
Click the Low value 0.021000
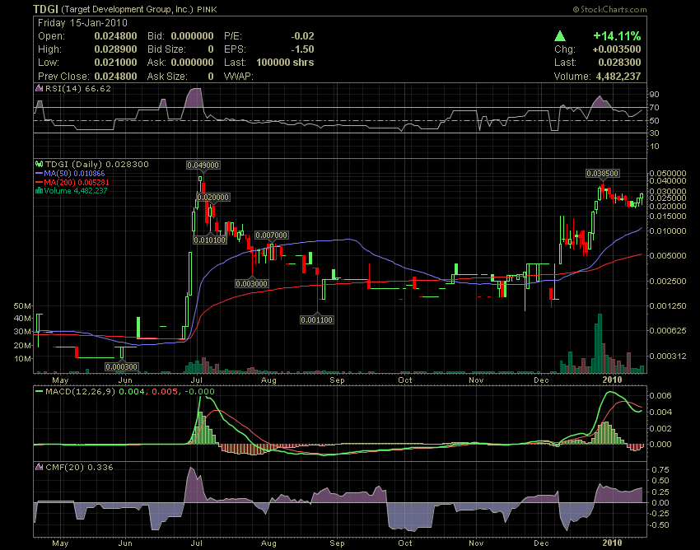click(x=115, y=63)
